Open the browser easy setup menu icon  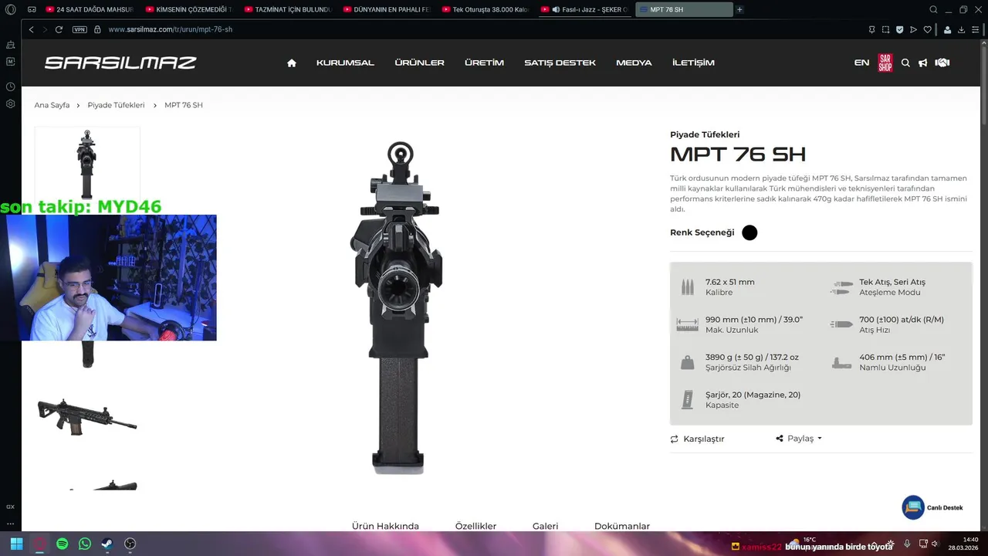[x=976, y=29]
